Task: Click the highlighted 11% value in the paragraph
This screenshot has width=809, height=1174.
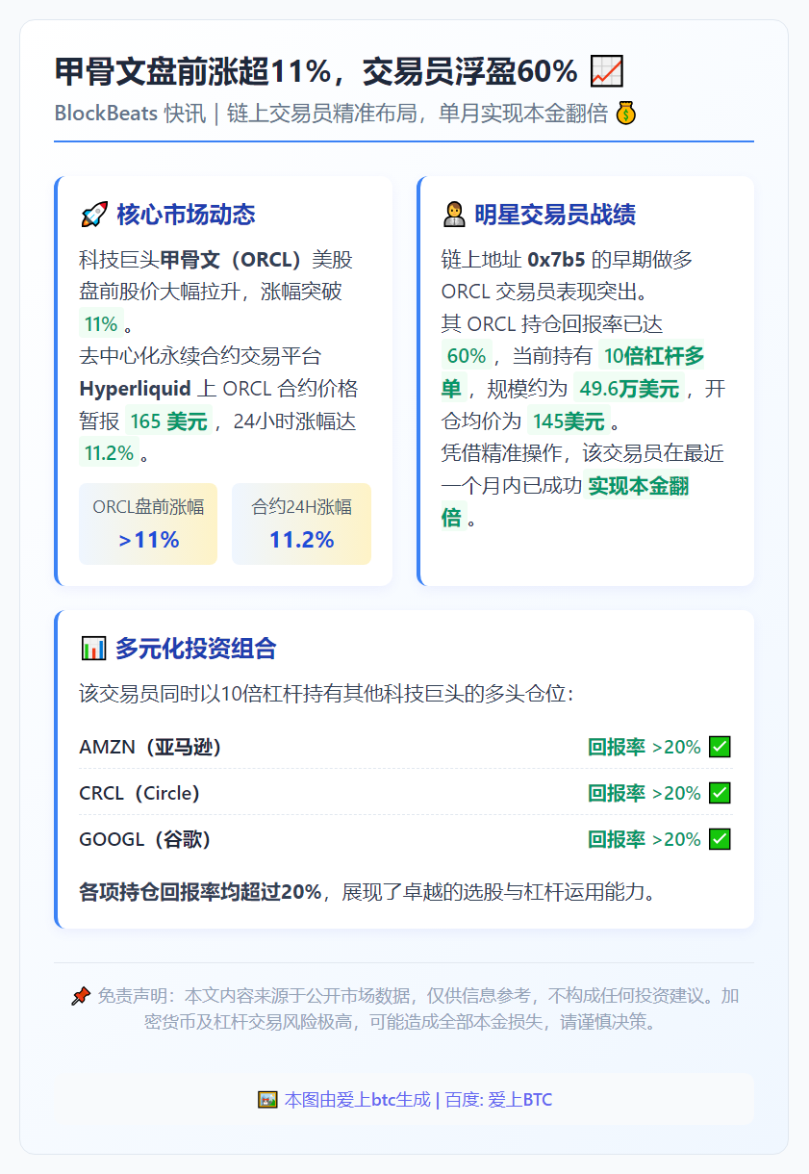Action: click(x=101, y=323)
